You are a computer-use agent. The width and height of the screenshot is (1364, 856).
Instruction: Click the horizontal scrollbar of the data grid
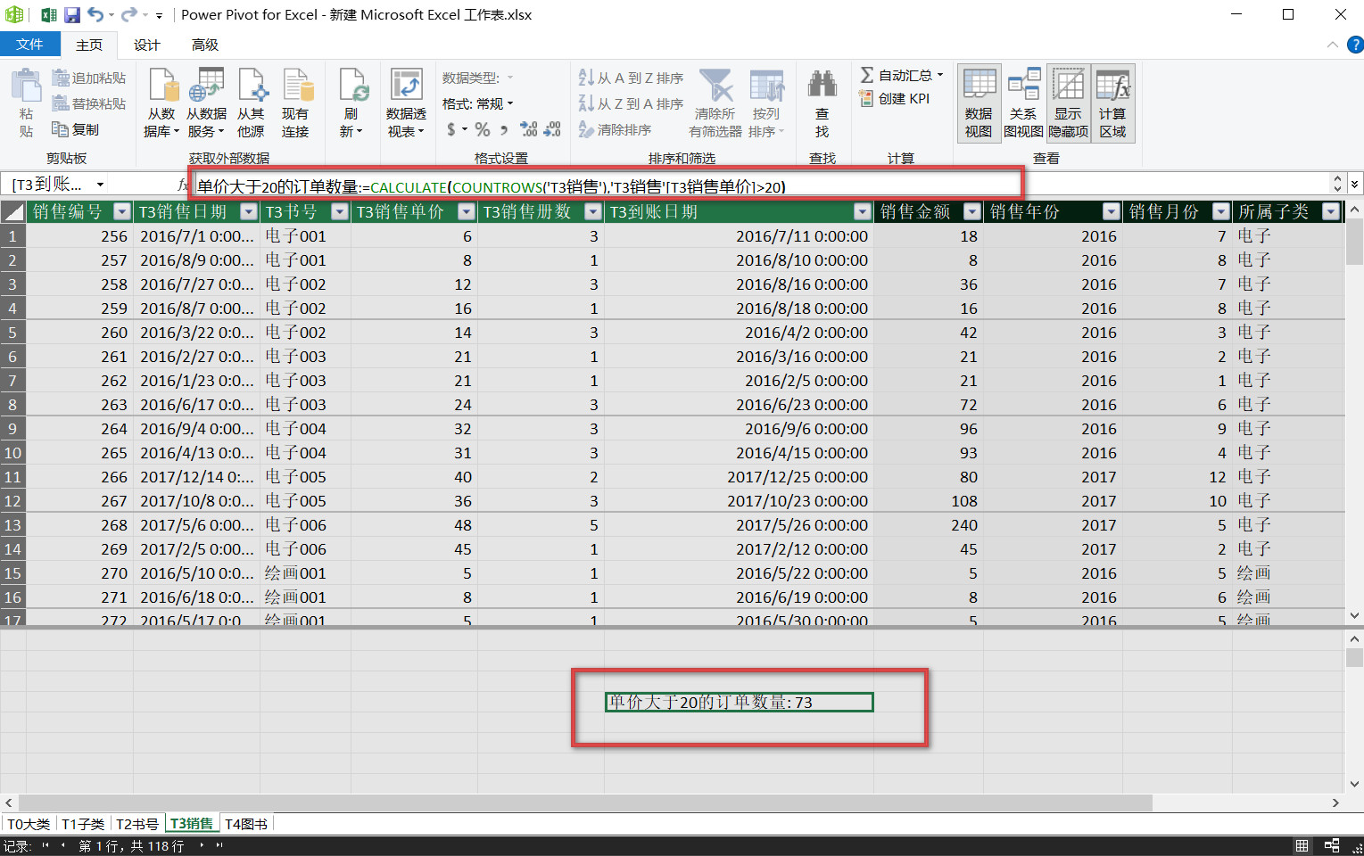point(585,802)
